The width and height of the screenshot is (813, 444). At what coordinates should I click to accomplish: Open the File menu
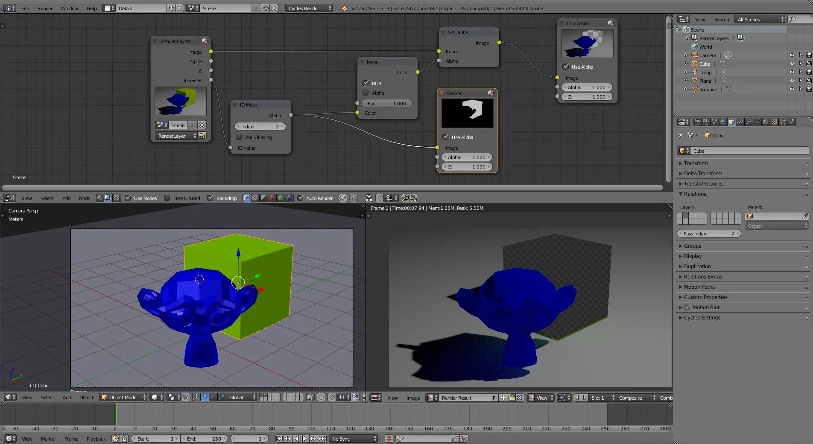(25, 8)
